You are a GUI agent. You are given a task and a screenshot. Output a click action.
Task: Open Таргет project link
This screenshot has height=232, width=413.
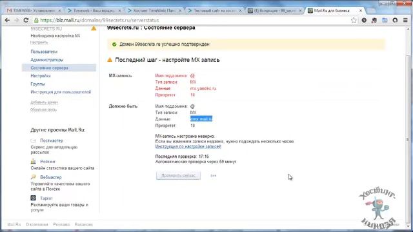[x=46, y=198]
